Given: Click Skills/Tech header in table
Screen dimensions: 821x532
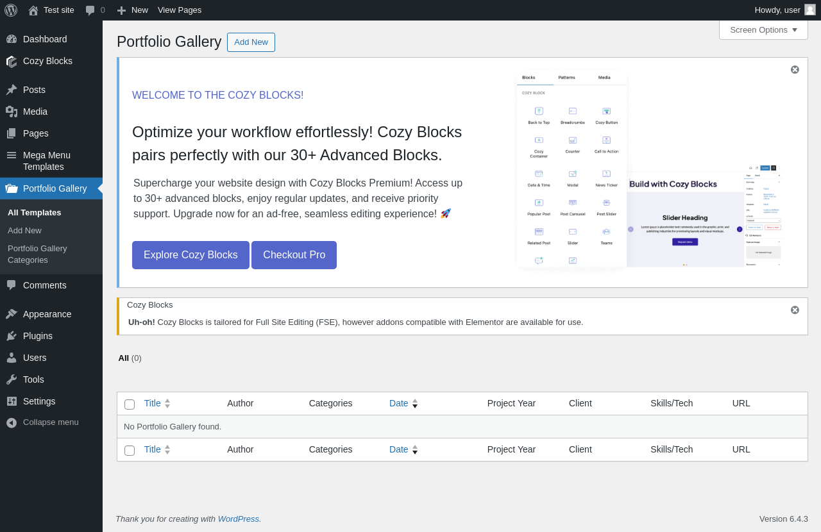Looking at the screenshot, I should click(x=672, y=404).
